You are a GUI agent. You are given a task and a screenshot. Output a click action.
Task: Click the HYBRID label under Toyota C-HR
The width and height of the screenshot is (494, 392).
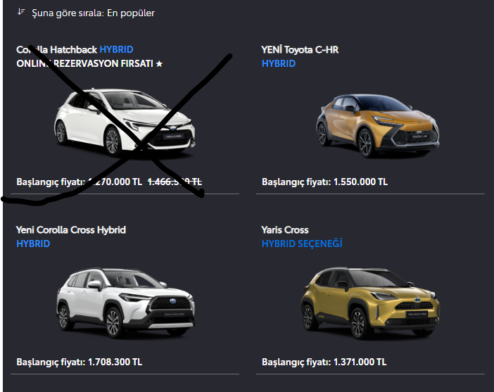[279, 63]
